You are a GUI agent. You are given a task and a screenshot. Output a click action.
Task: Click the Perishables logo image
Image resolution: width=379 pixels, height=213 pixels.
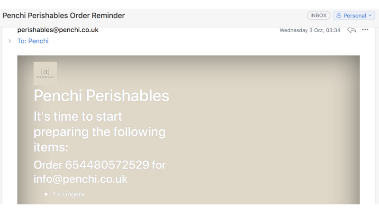coord(45,73)
